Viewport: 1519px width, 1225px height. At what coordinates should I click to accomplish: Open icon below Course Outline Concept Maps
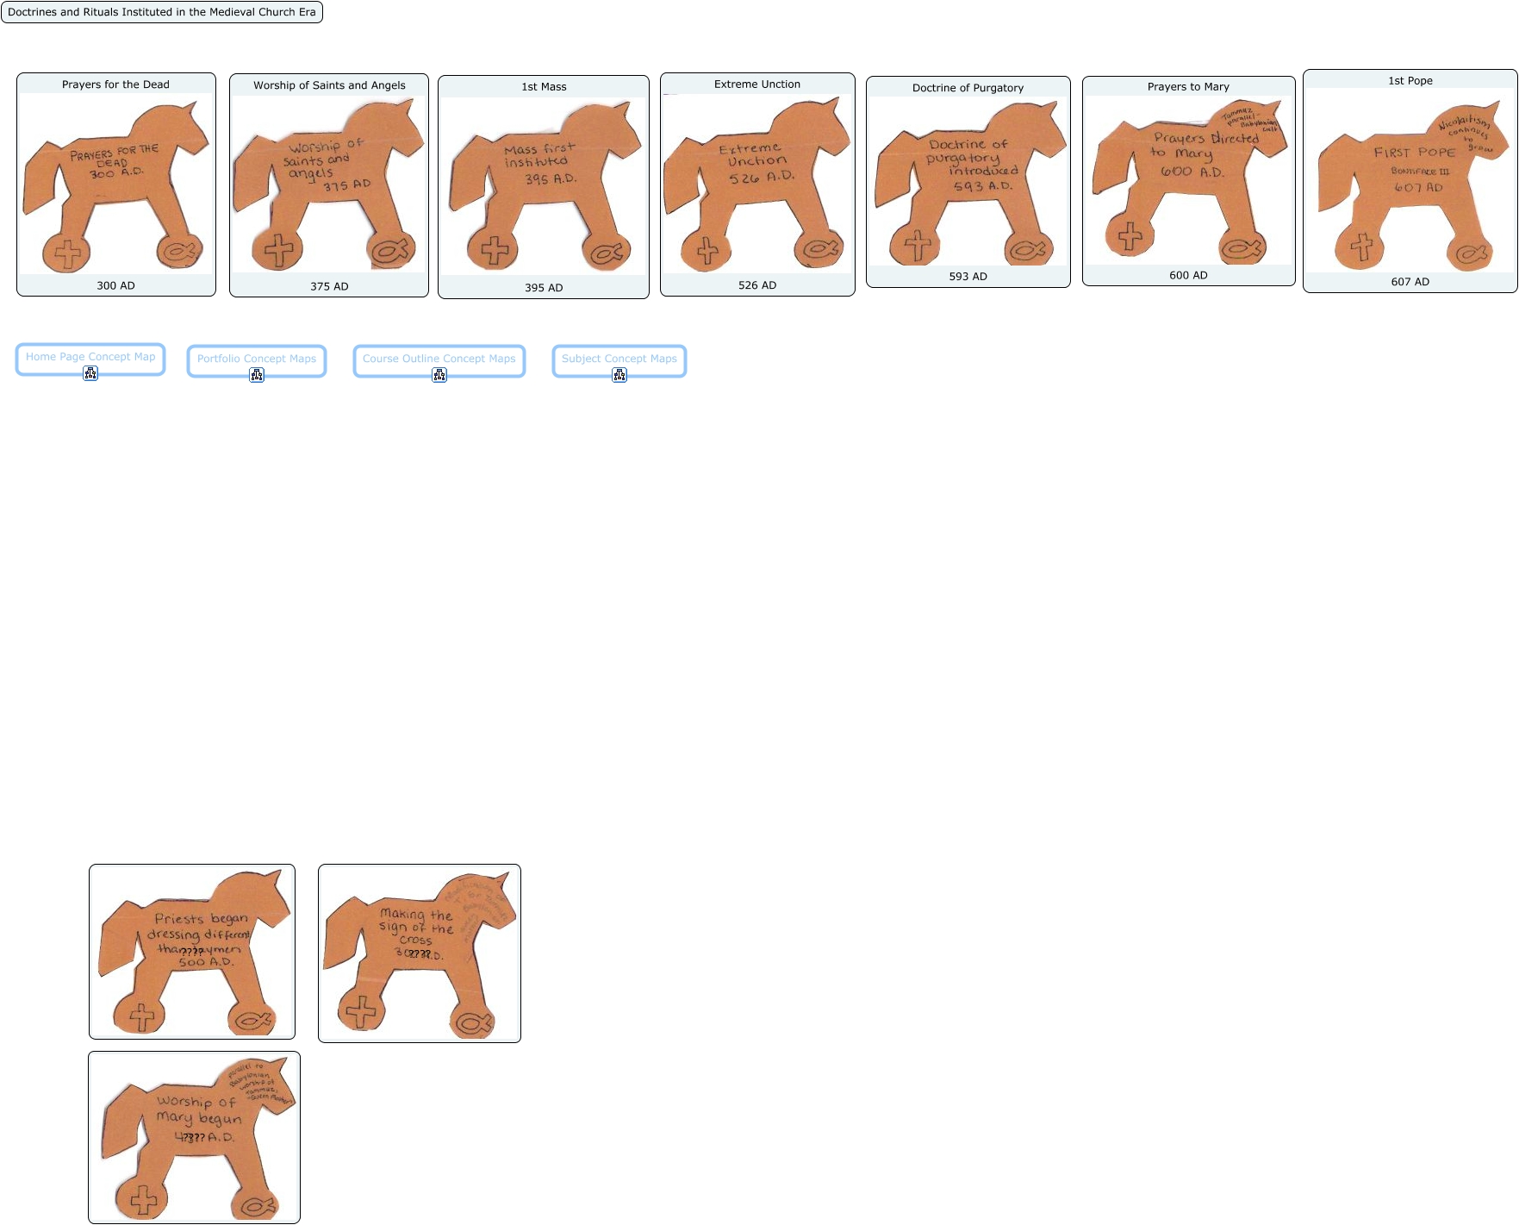click(x=439, y=375)
